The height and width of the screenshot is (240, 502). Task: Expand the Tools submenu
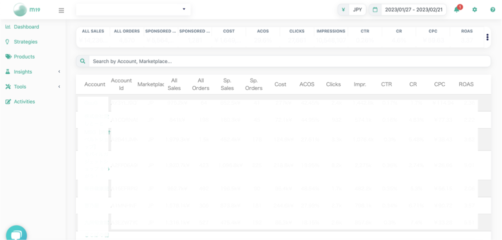(59, 87)
